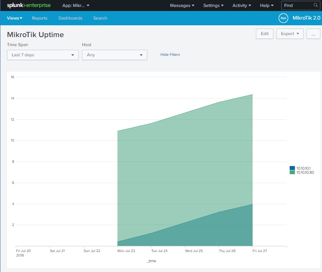Open the Export dropdown button
The width and height of the screenshot is (322, 272).
pyautogui.click(x=290, y=34)
